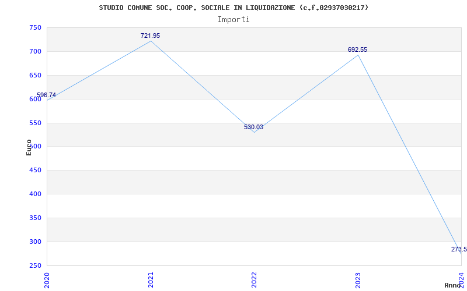Select the 273.5 data label
This screenshot has width=467, height=291.
[458, 250]
